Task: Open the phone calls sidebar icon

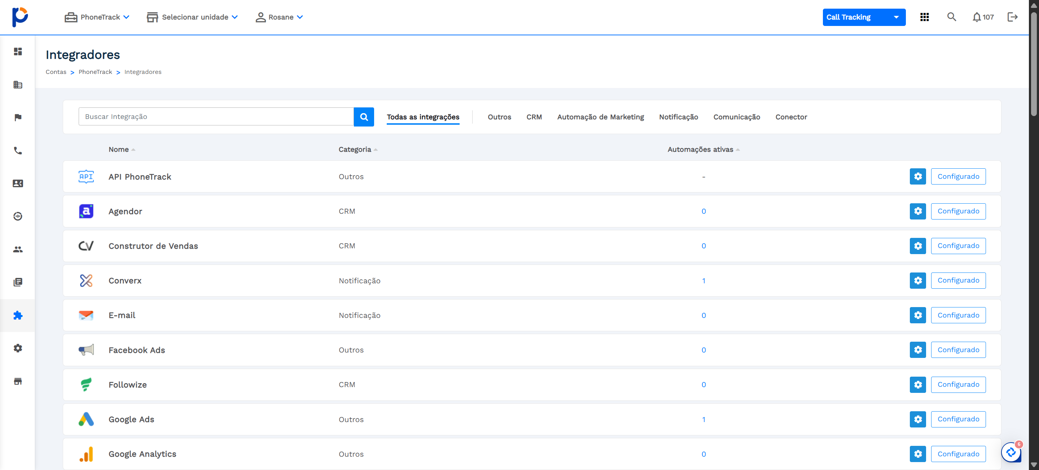Action: click(18, 150)
